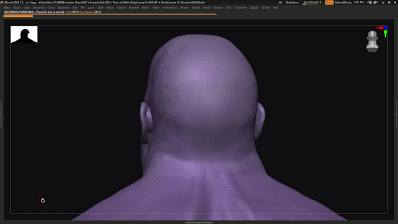Click the bottom tray divider handle

[x=199, y=223]
